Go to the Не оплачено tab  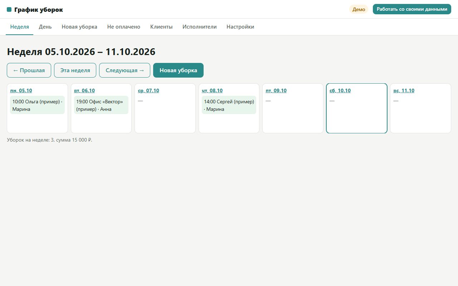124,27
